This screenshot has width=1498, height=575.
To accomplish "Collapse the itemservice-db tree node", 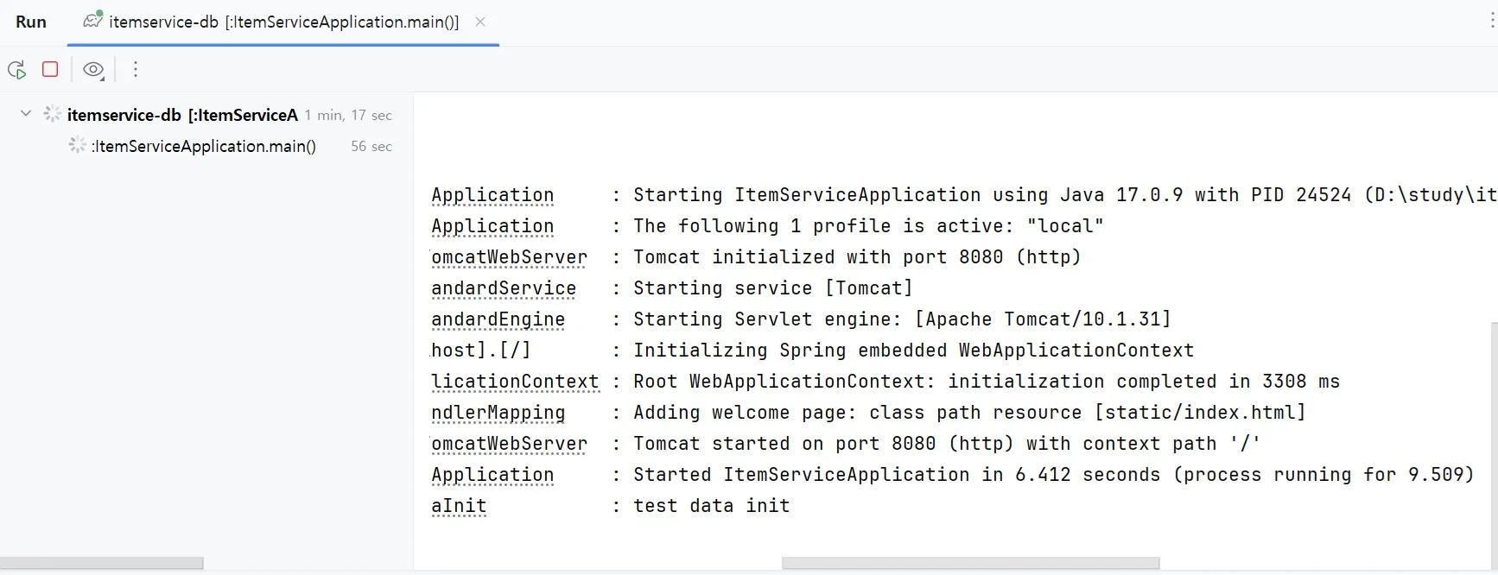I will [26, 114].
